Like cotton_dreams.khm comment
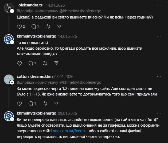This screenshot has width=168, height=143. click(19, 103)
